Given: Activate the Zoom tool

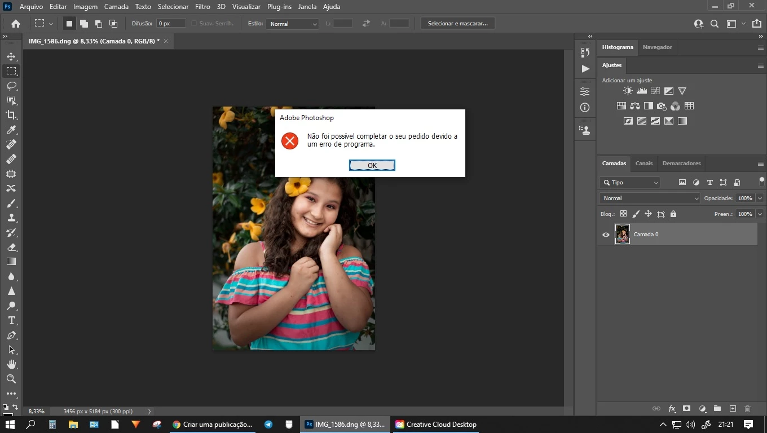Looking at the screenshot, I should [11, 379].
